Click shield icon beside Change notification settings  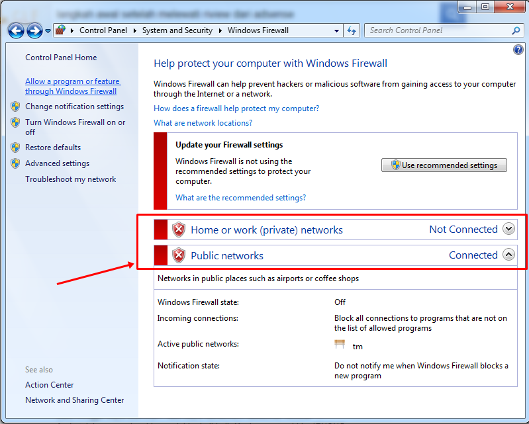coord(15,106)
